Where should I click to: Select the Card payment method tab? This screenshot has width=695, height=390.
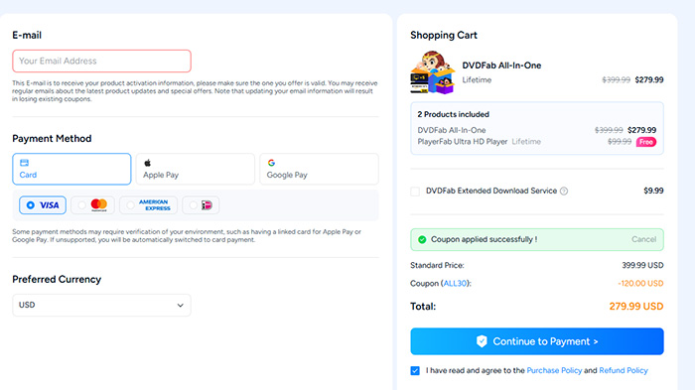(71, 169)
